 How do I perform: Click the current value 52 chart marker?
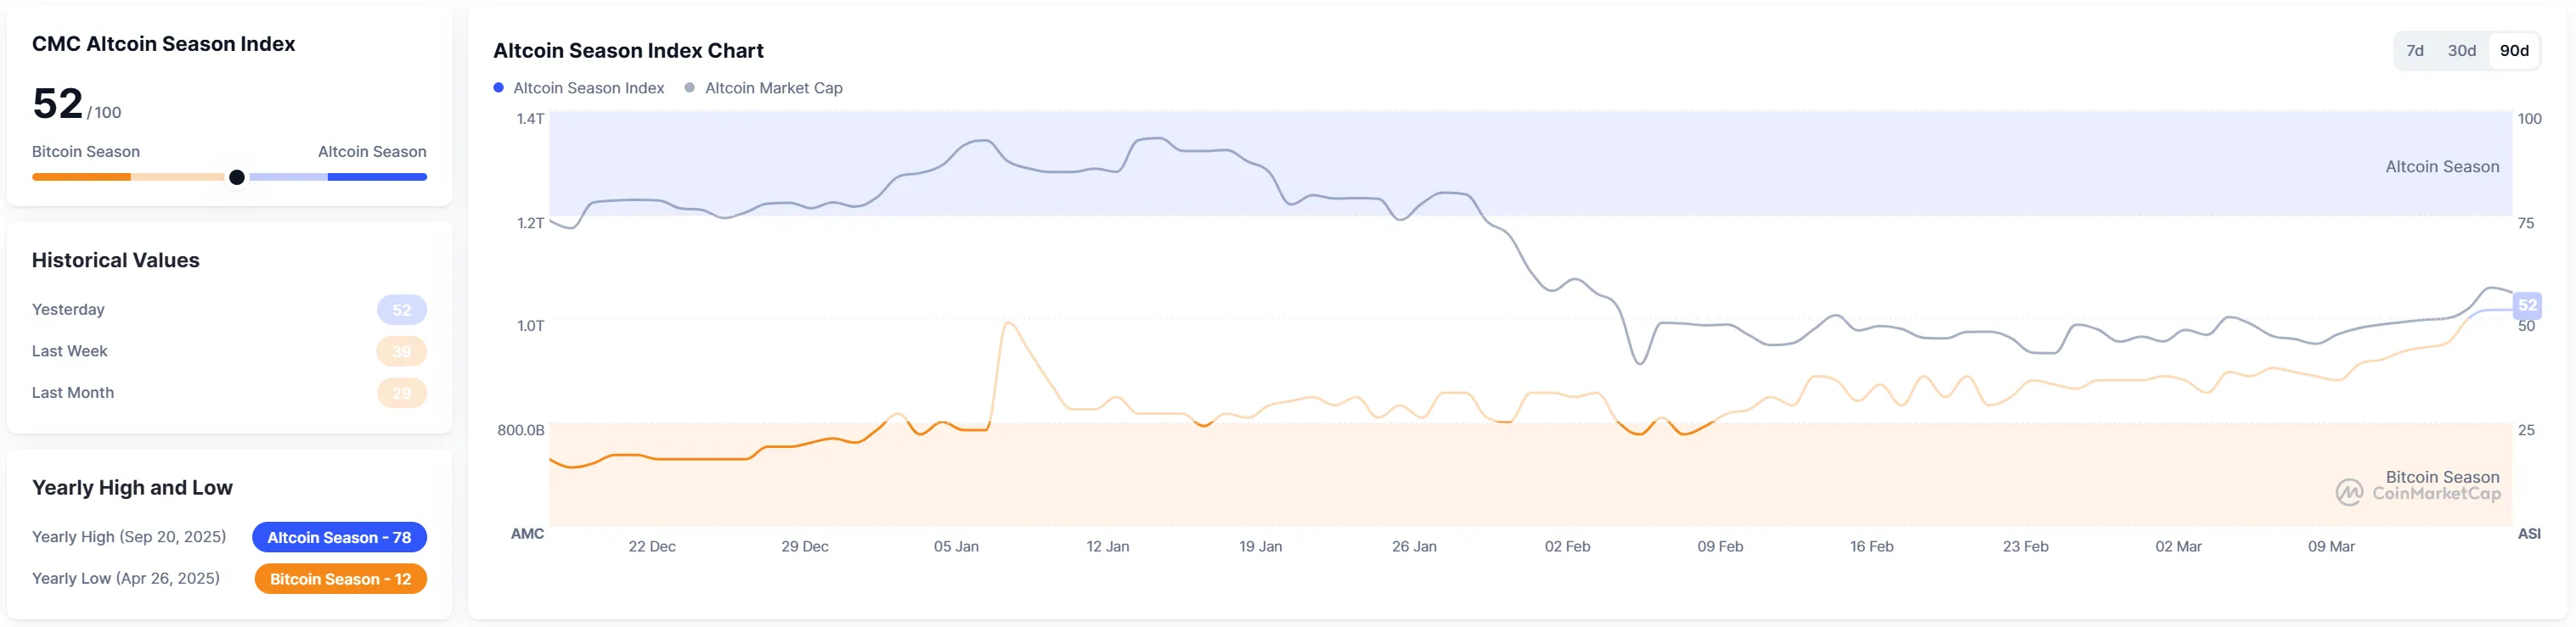tap(2527, 305)
